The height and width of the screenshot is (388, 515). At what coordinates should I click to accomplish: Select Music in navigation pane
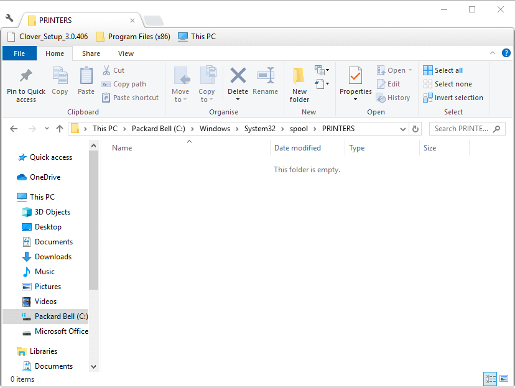(x=38, y=272)
